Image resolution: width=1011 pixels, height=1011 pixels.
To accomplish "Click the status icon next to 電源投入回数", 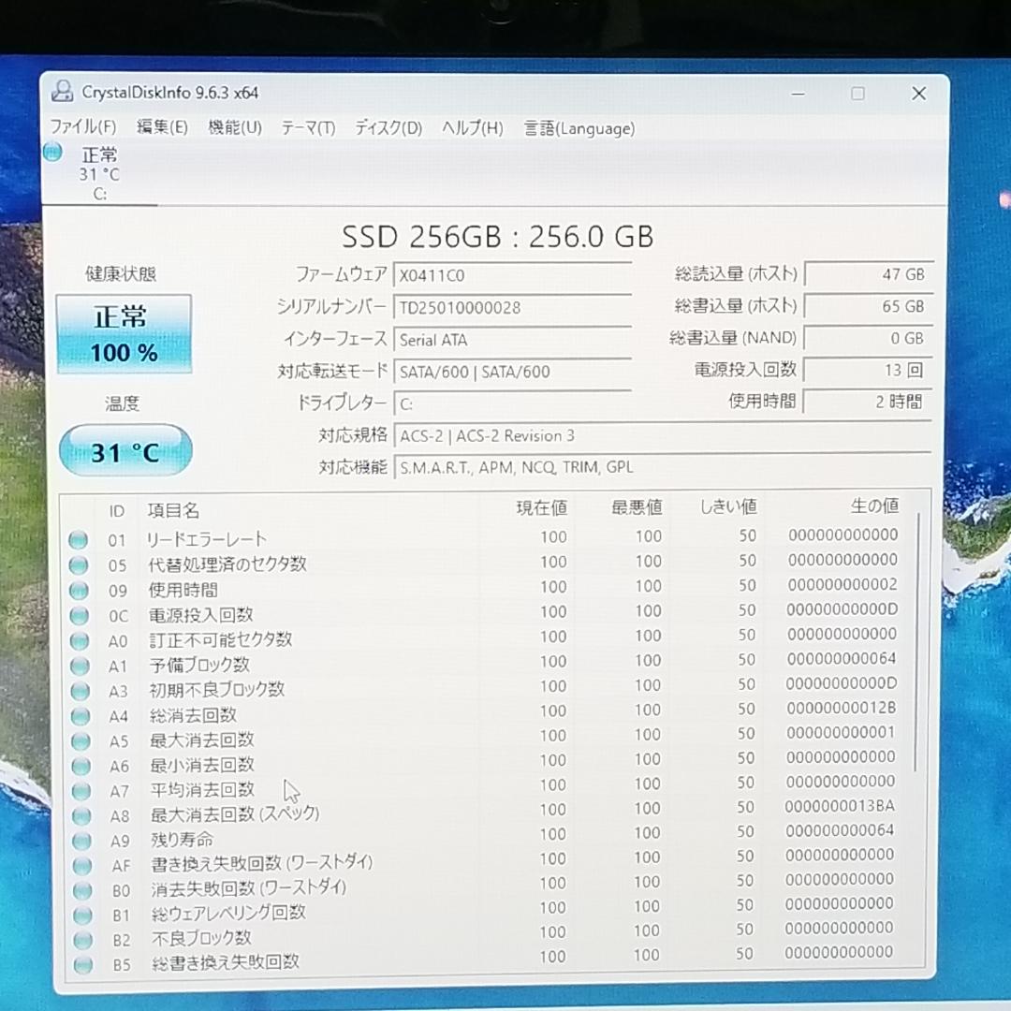I will (x=81, y=615).
